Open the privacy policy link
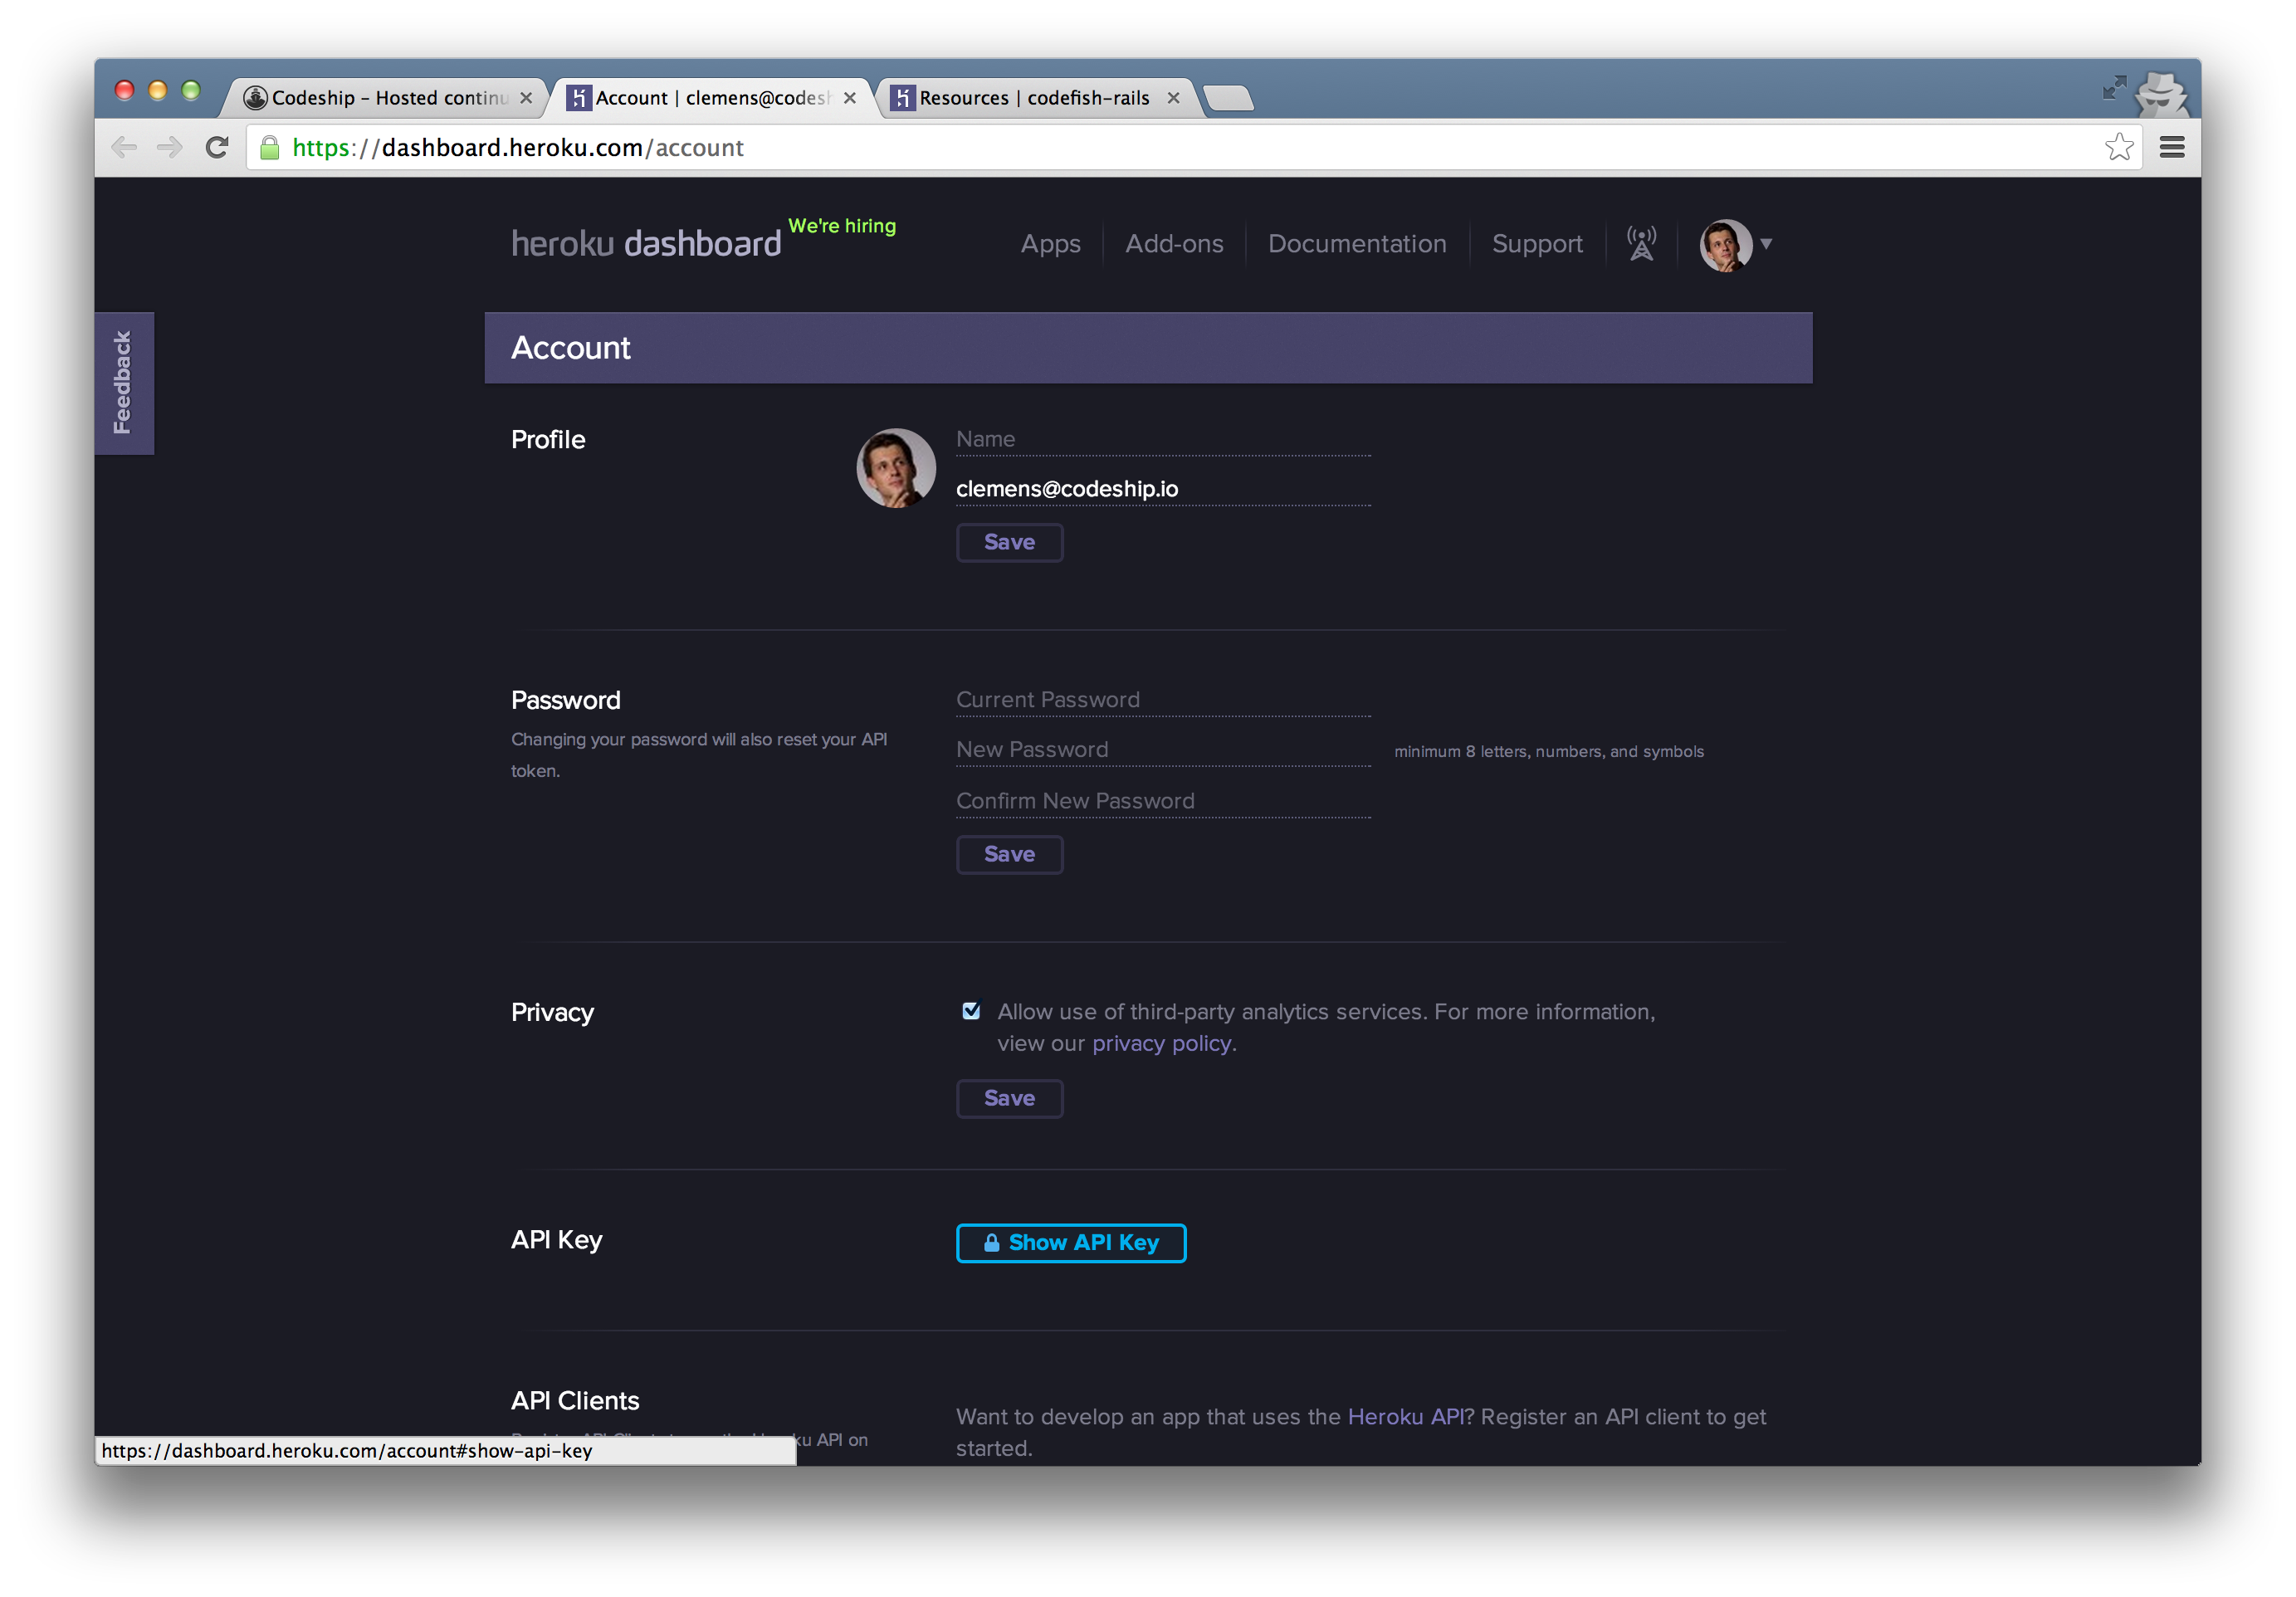Screen dimensions: 2296x1597 [x=1161, y=1043]
